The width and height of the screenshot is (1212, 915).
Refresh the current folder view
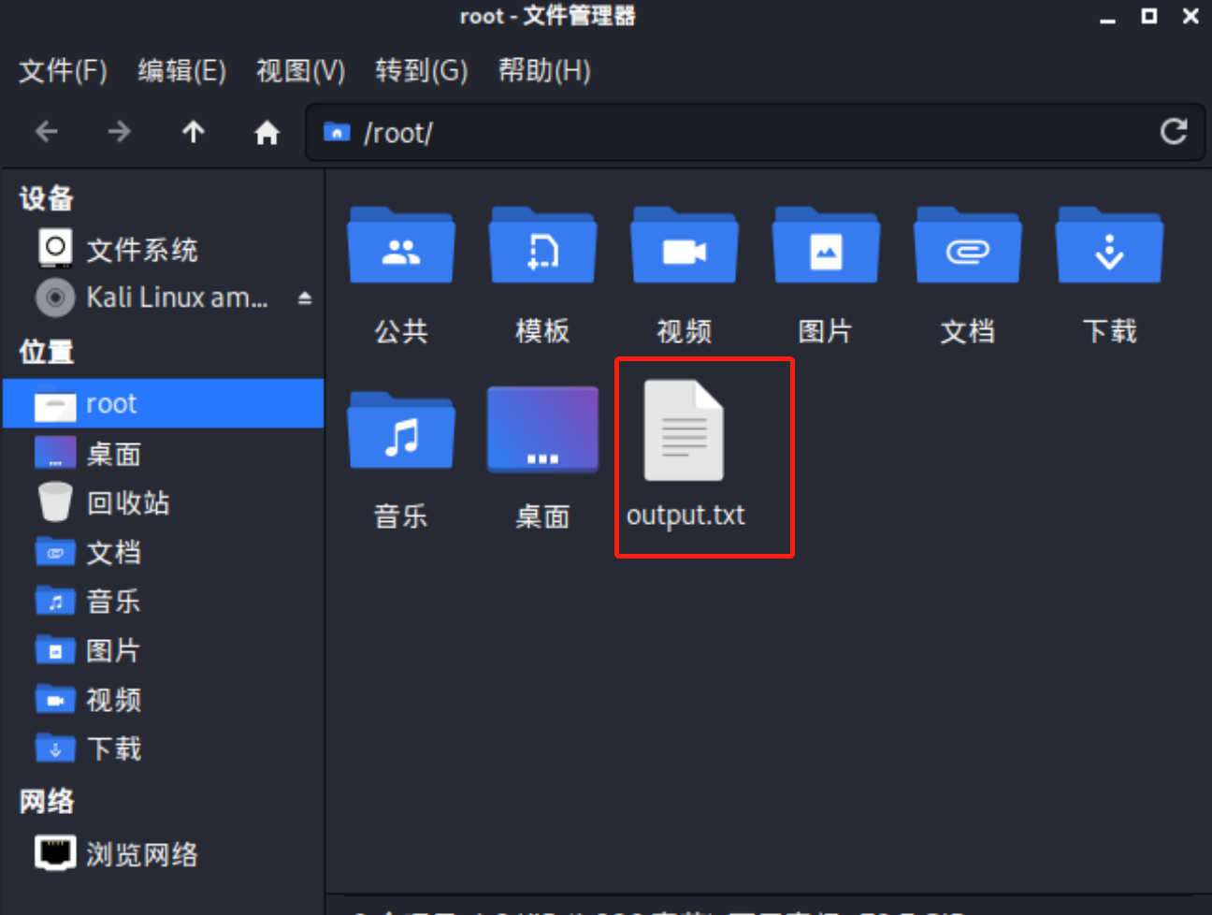pyautogui.click(x=1174, y=132)
